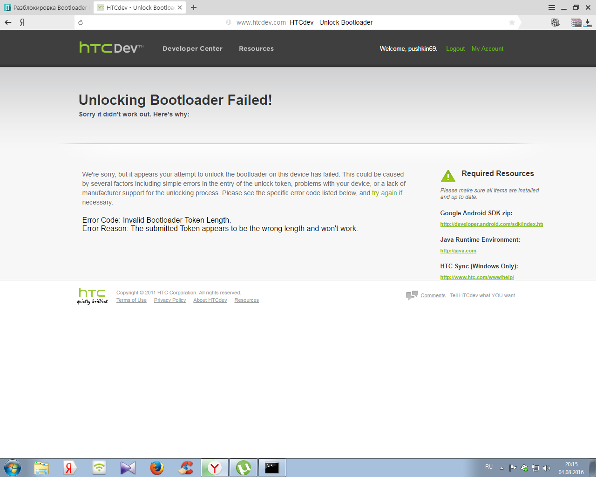The image size is (596, 477).
Task: Open the Developer Center menu
Action: pos(192,48)
